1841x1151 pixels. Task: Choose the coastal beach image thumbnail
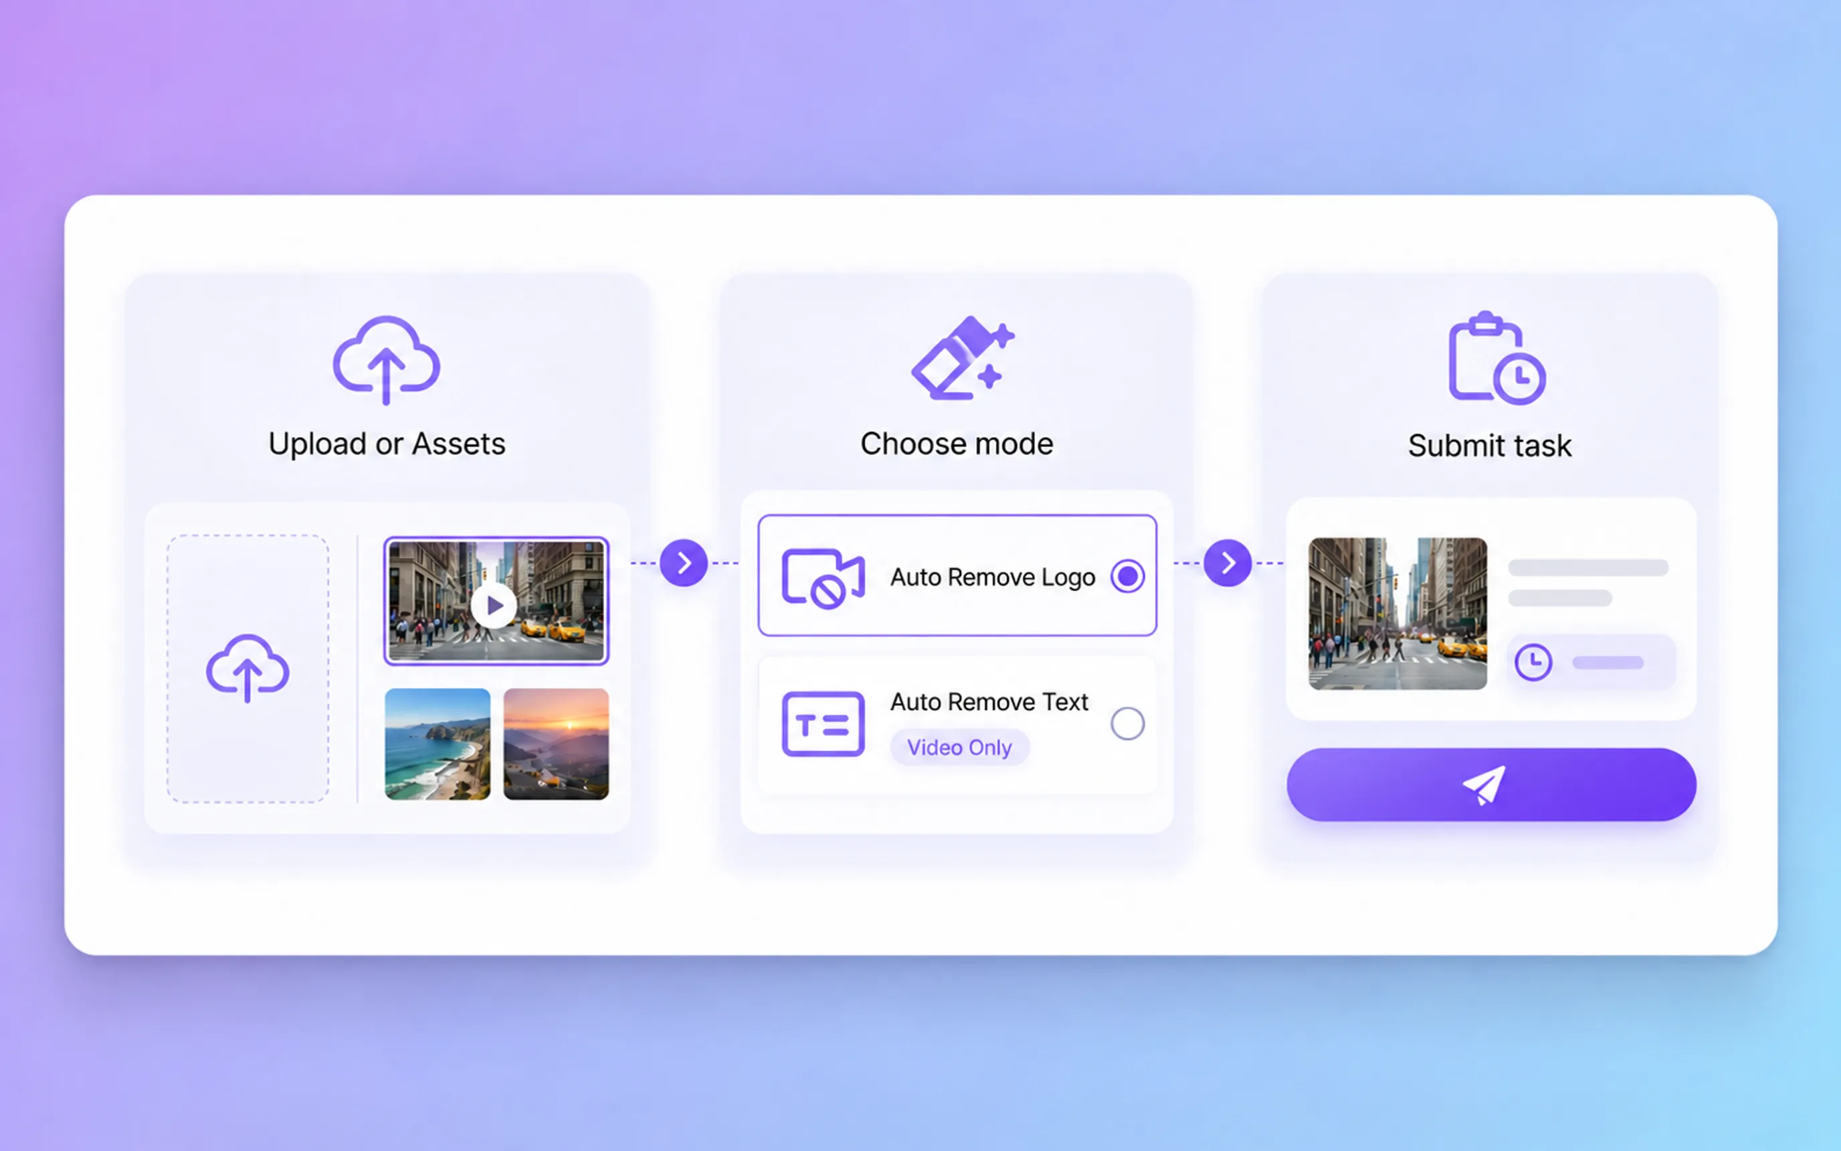point(438,743)
